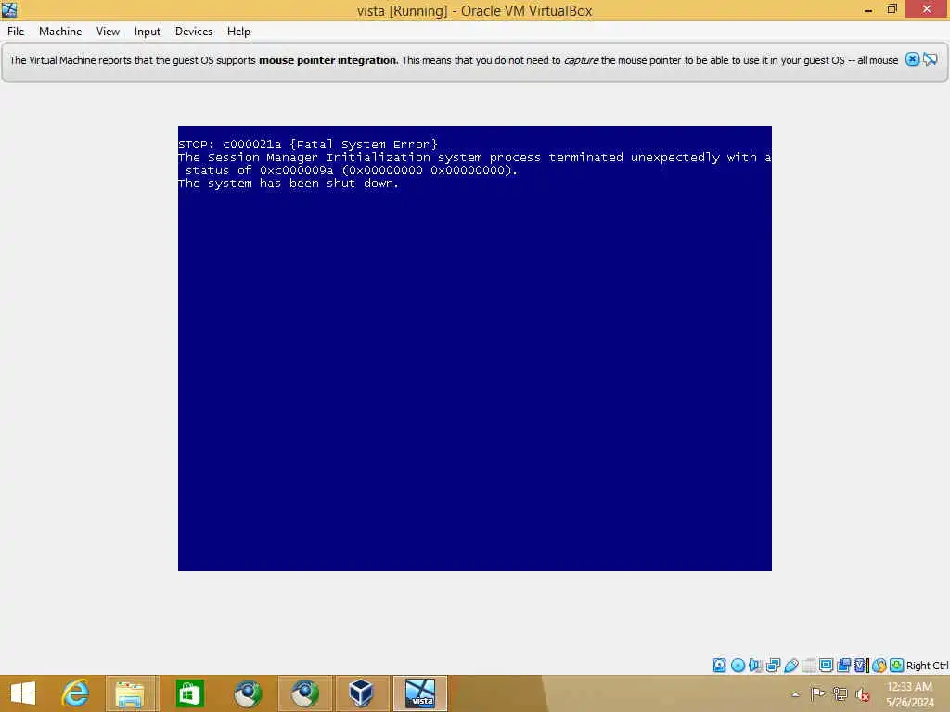
Task: Restore down the VirtualBox window
Action: [x=892, y=9]
